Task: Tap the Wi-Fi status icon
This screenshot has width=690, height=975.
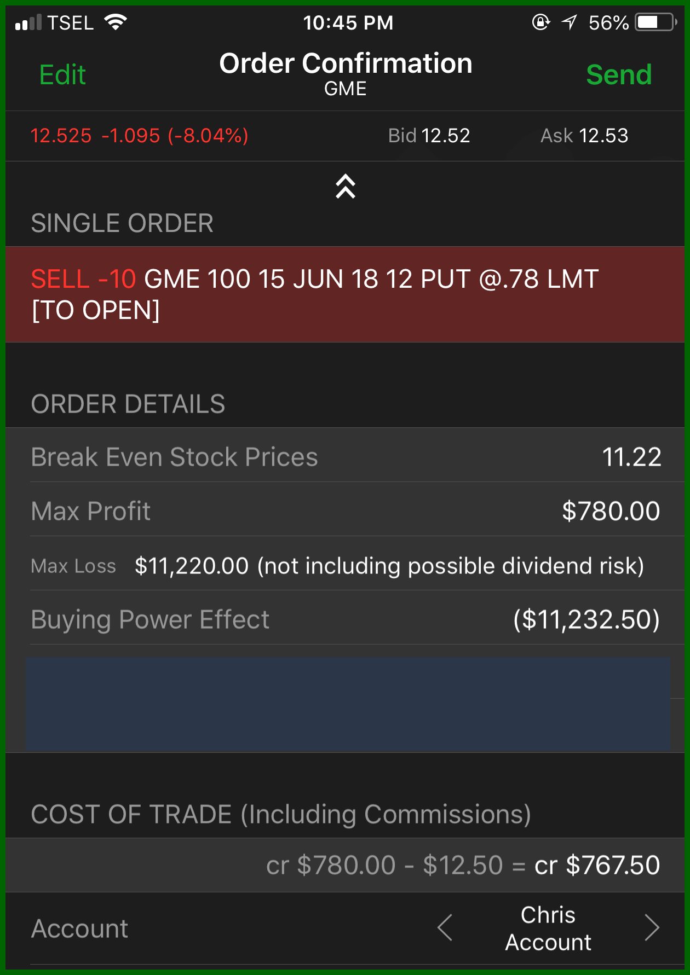Action: (116, 22)
